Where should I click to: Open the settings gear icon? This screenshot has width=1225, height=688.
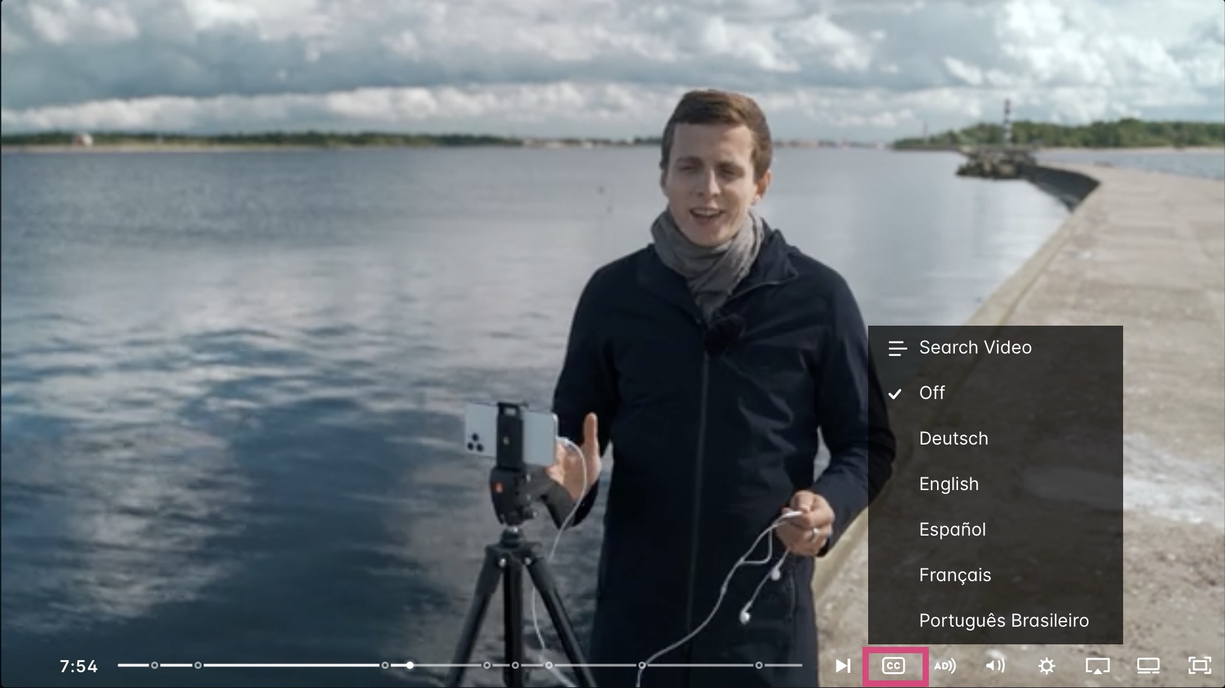[x=1047, y=666]
